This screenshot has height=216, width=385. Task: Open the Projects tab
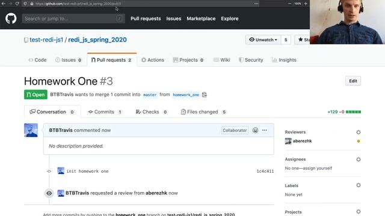click(x=188, y=60)
